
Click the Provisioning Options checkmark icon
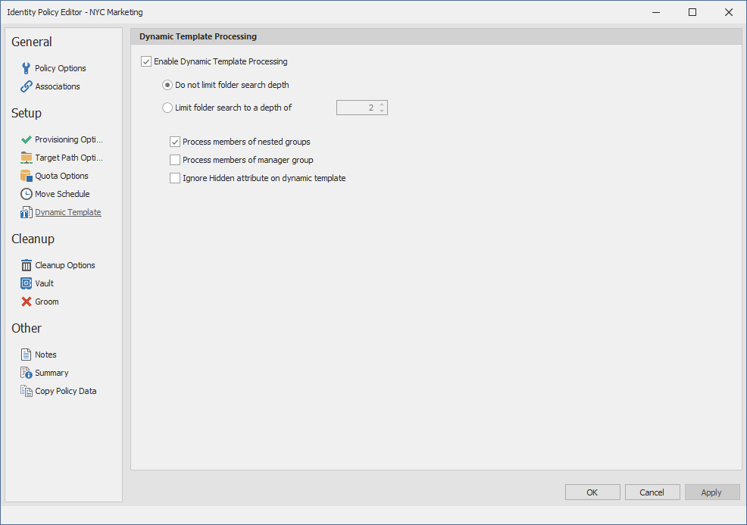pyautogui.click(x=25, y=139)
